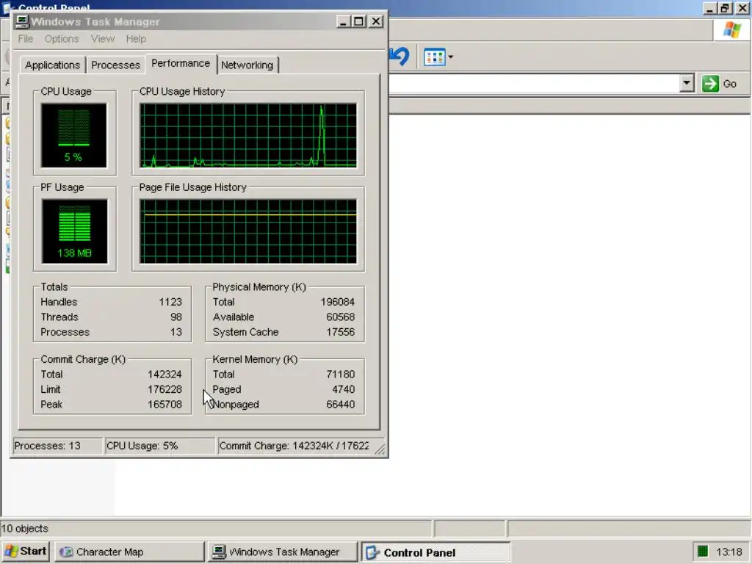Click the Control Panel address input field
752x564 pixels.
[534, 84]
